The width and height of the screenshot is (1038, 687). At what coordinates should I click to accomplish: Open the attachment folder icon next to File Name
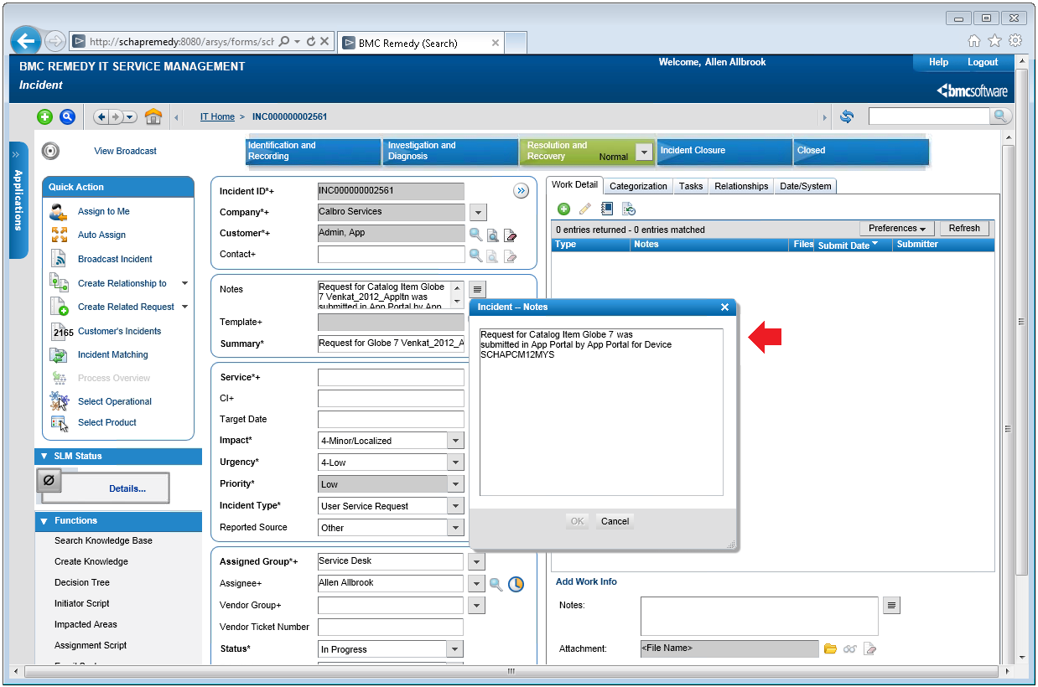coord(830,648)
